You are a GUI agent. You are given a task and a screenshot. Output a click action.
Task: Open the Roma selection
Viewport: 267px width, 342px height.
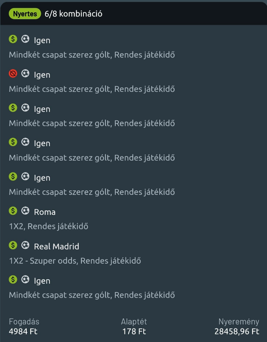45,212
